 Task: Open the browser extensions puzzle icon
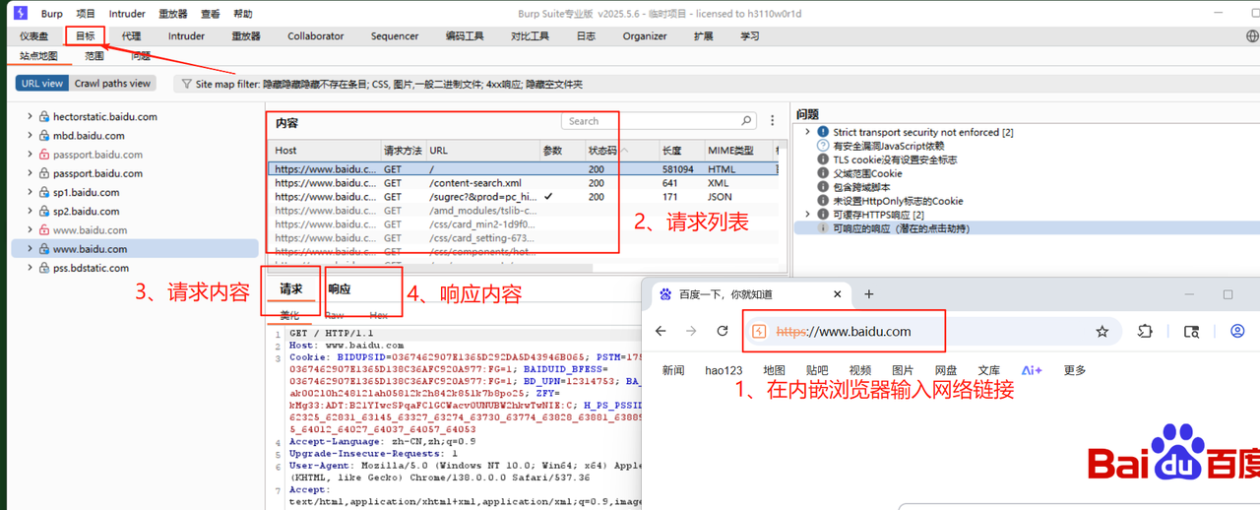coord(1145,332)
